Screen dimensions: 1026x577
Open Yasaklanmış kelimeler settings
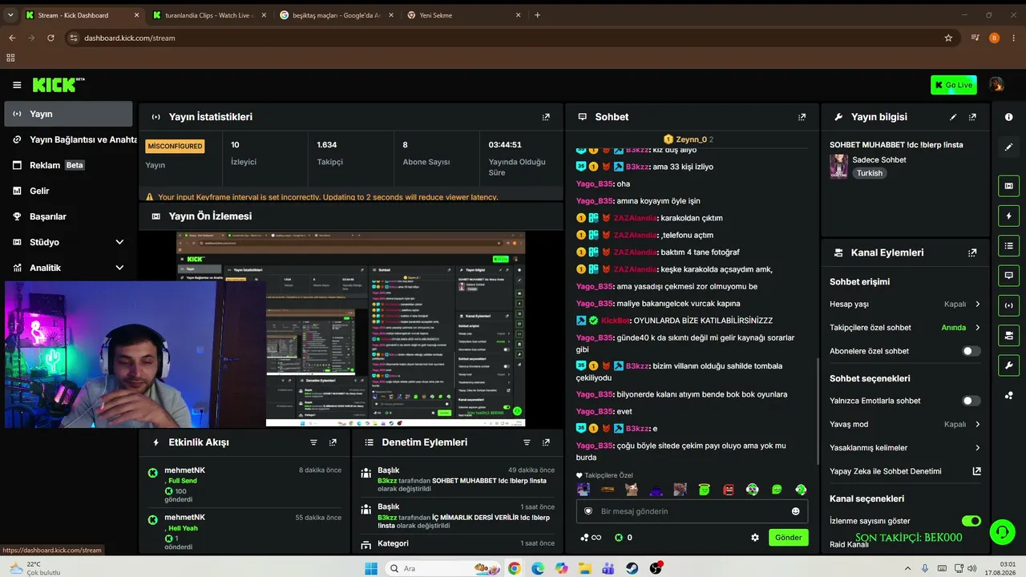click(905, 448)
